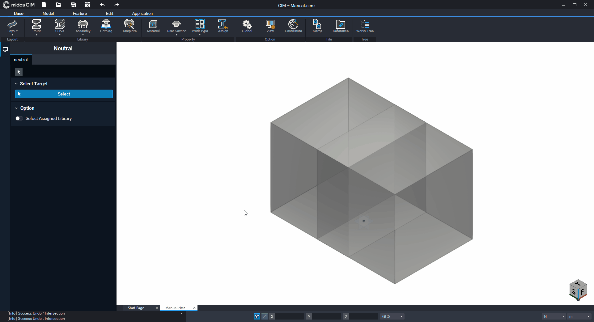This screenshot has height=322, width=594.
Task: Toggle the angle snap icon in status bar
Action: pyautogui.click(x=265, y=316)
